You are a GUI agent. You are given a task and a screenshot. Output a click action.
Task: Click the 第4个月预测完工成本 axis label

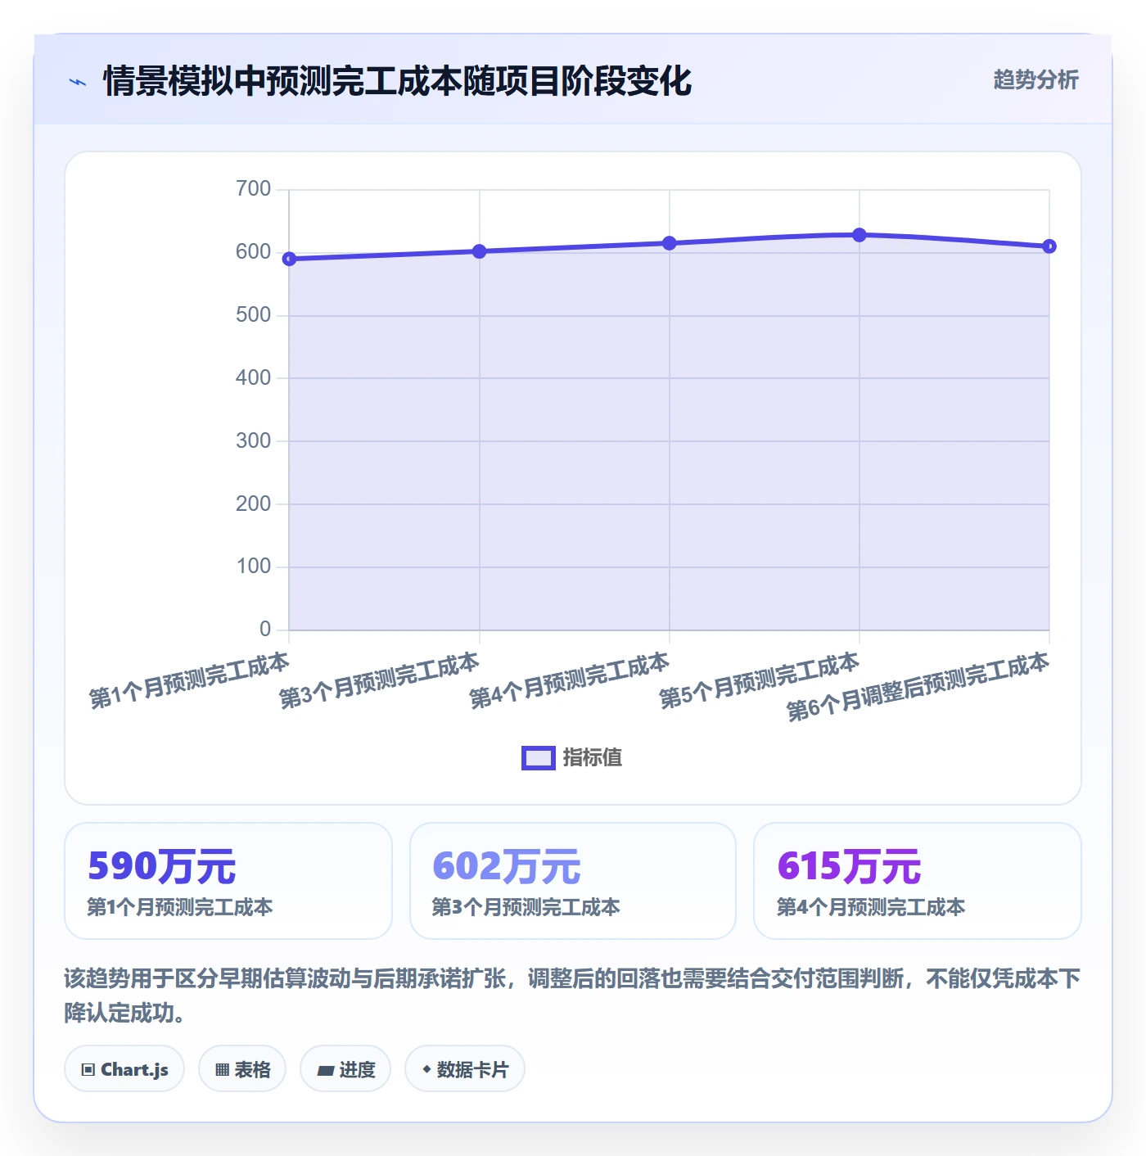569,680
